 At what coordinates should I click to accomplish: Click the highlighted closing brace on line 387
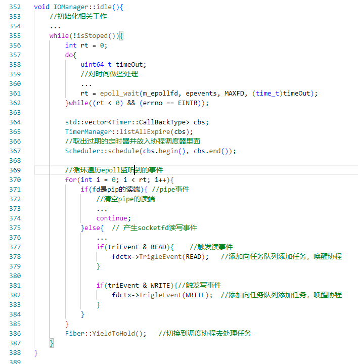[x=51, y=343]
